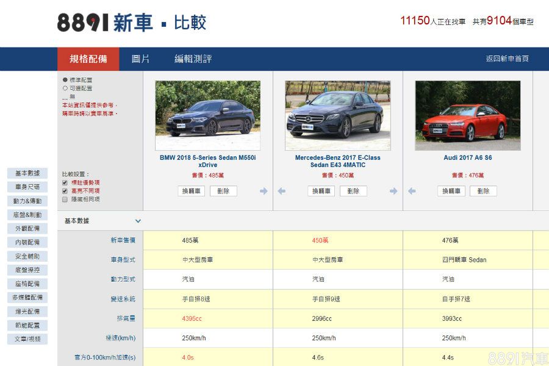Click 返回新車首頁 link

[508, 59]
